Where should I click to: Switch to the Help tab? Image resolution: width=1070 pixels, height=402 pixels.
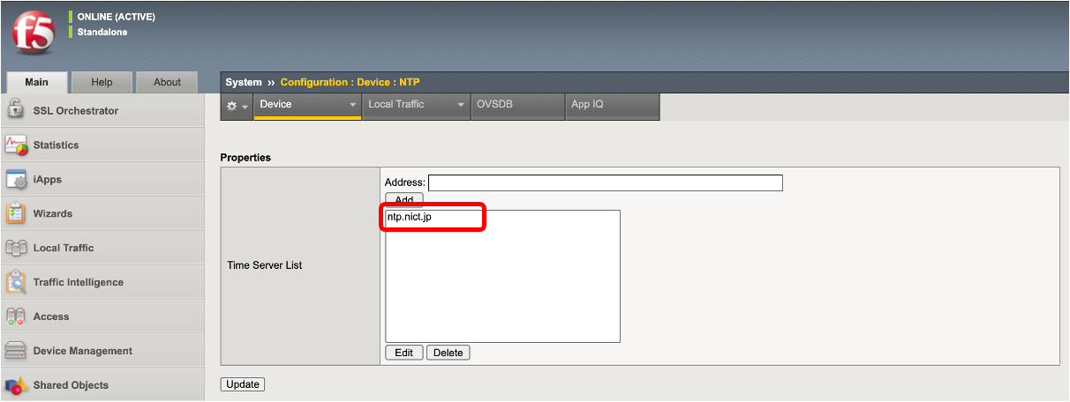[102, 82]
